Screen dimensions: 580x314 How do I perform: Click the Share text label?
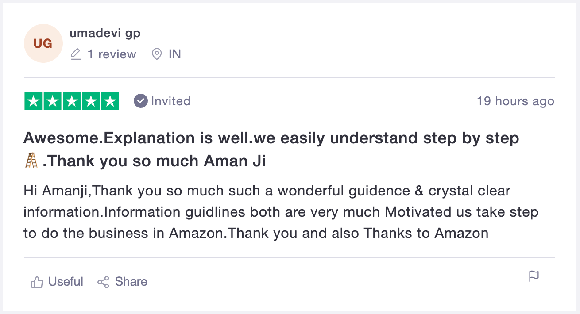(131, 282)
